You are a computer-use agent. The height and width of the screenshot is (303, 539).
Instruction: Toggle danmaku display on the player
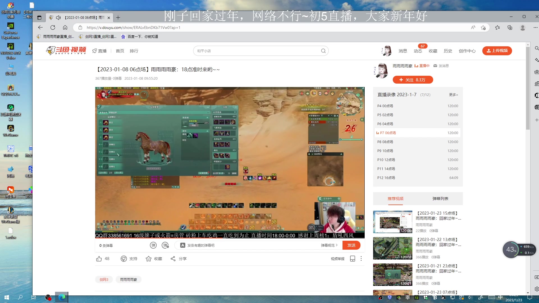click(153, 245)
